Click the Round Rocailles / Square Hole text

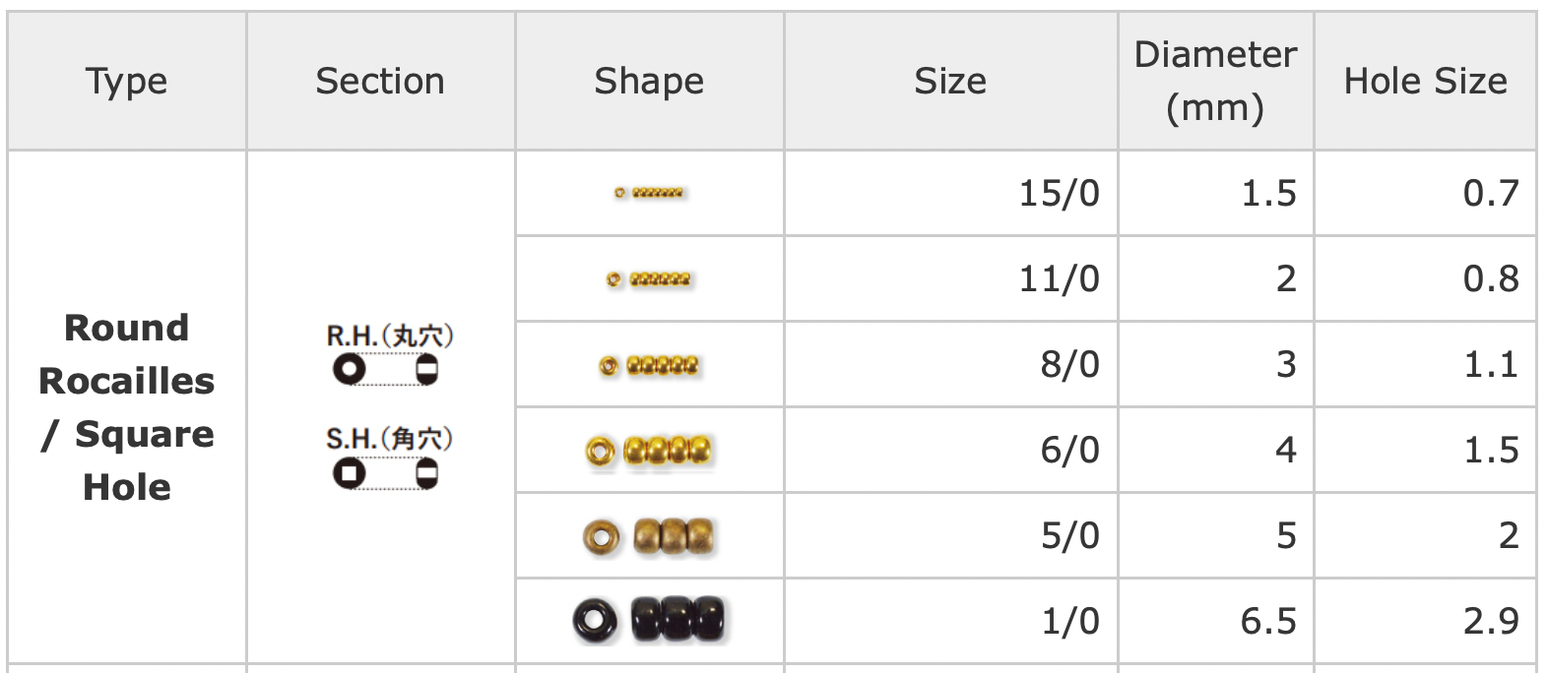pos(126,407)
